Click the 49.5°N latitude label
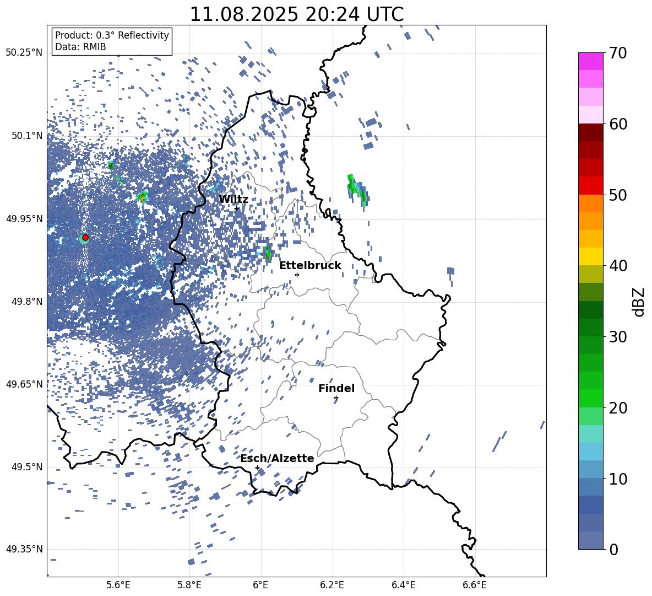This screenshot has width=652, height=596. point(26,467)
